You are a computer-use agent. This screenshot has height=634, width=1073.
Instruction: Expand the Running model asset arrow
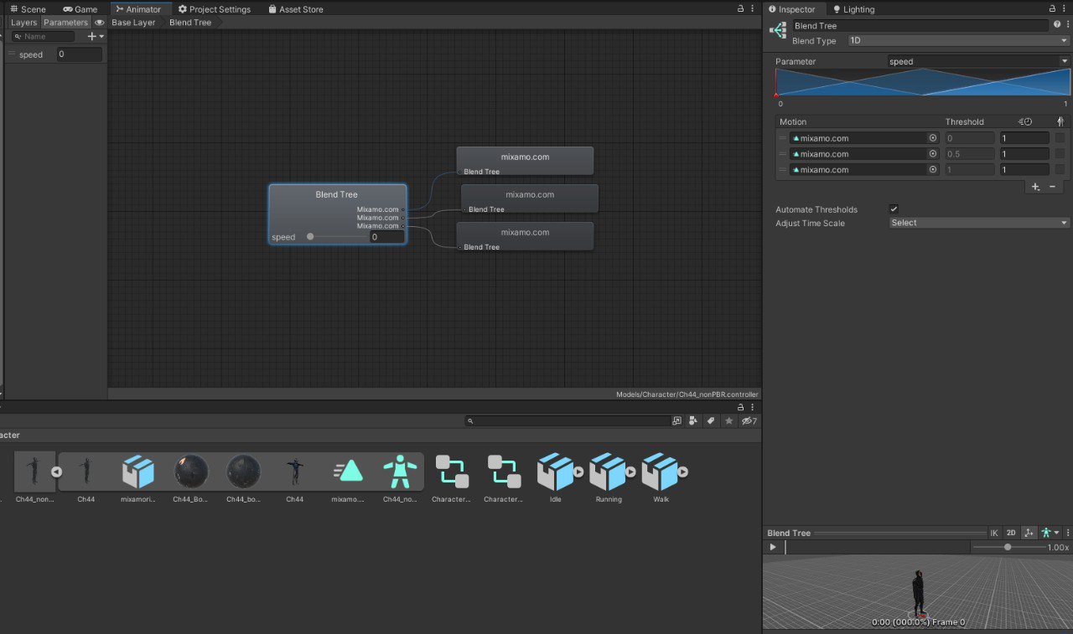coord(630,472)
